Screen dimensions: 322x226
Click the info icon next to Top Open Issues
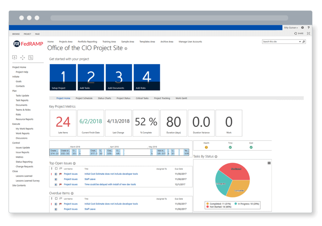pyautogui.click(x=75, y=163)
